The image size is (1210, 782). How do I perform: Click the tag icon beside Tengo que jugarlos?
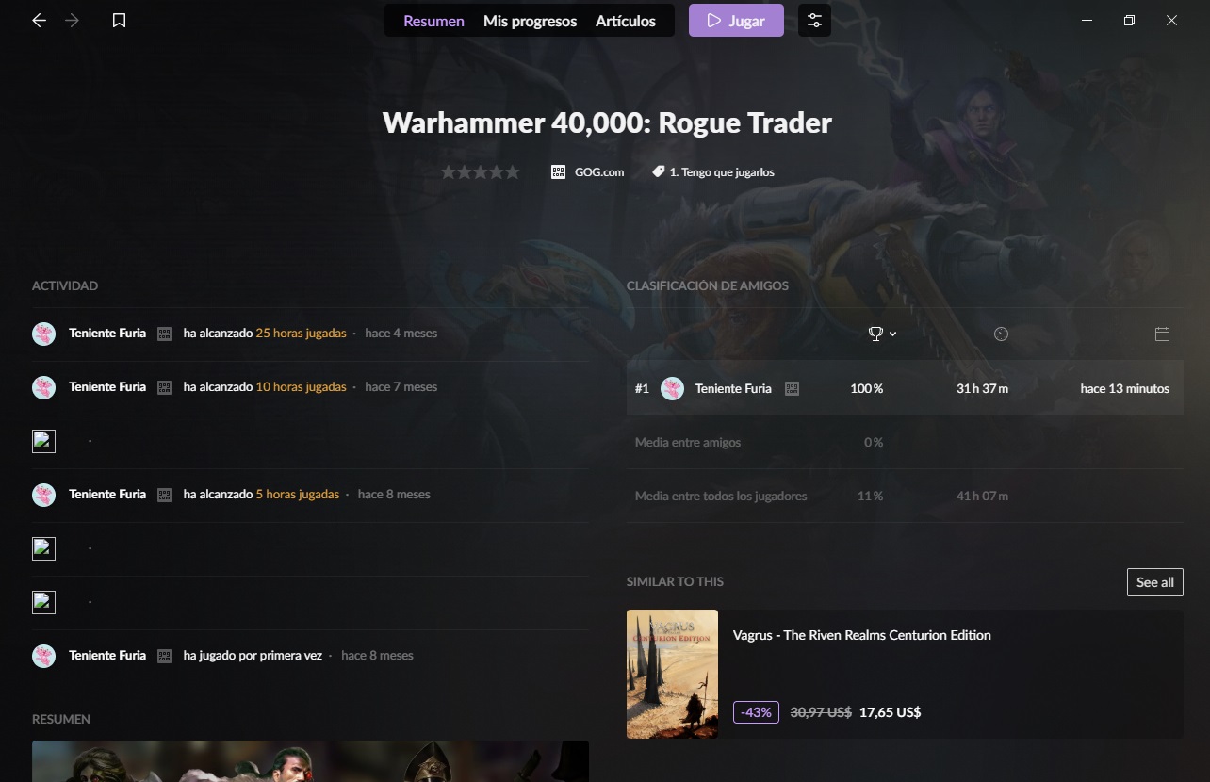(659, 171)
